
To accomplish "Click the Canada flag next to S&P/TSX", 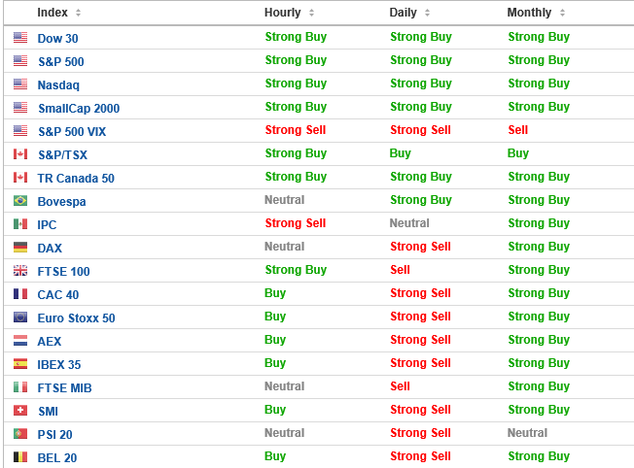I will (20, 154).
